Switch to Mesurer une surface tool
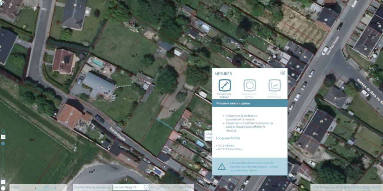The width and height of the screenshot is (383, 191). (x=250, y=85)
